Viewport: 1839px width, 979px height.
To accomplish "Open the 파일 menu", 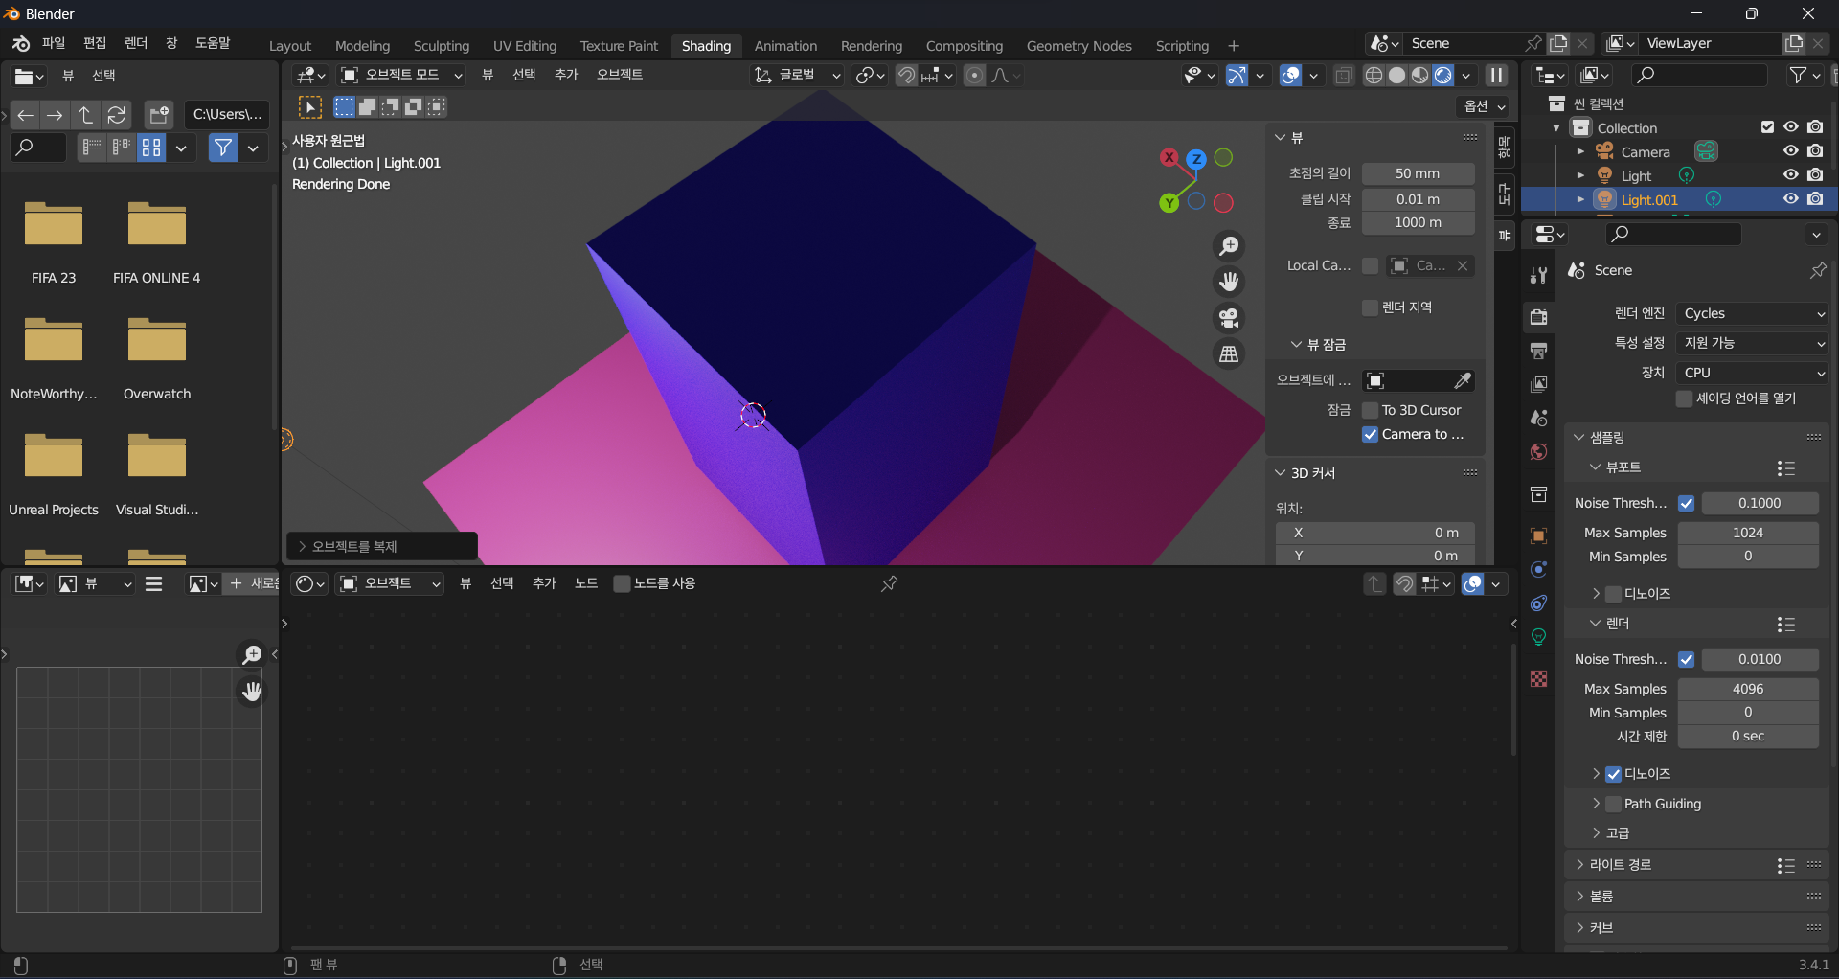I will click(x=53, y=43).
